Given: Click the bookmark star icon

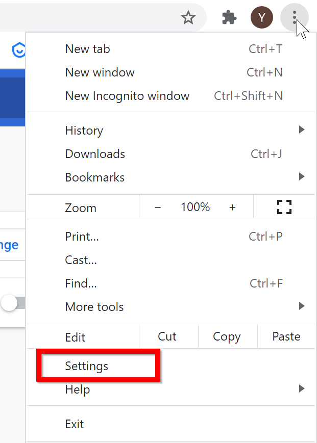Looking at the screenshot, I should coord(188,18).
